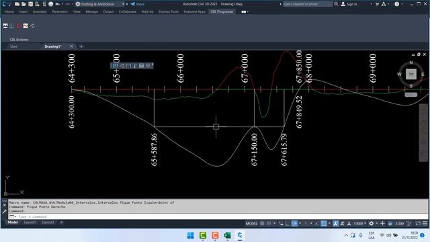Open the Parametric ribbon tab

click(60, 12)
